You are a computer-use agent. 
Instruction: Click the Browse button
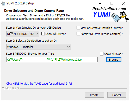pos(114,60)
